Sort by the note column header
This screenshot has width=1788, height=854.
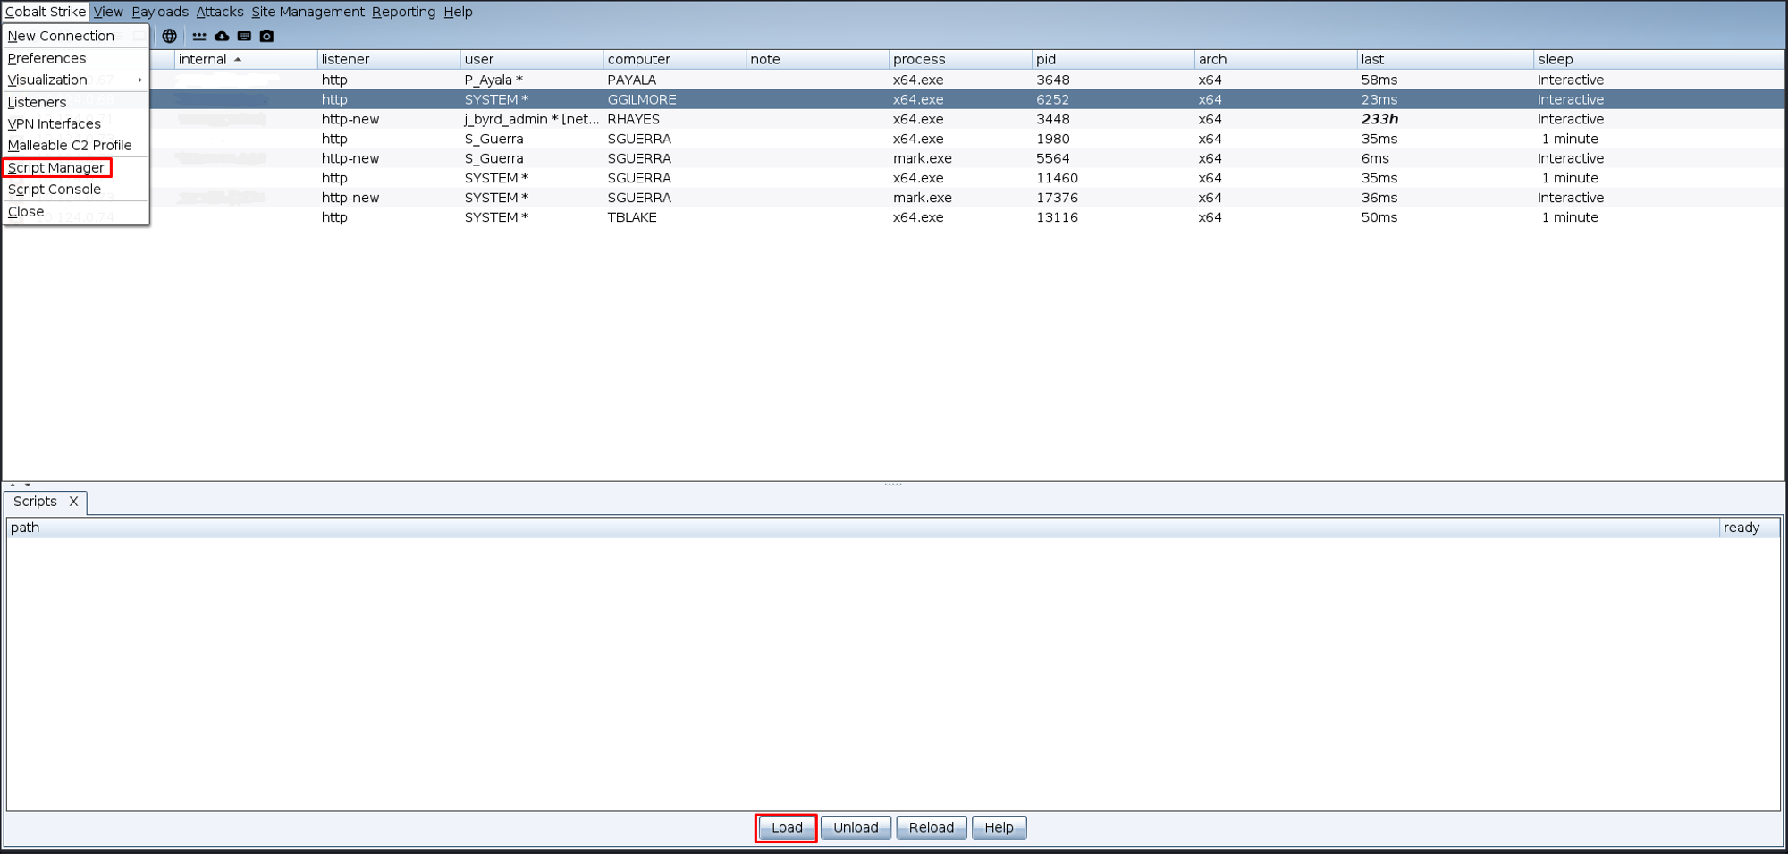818,59
